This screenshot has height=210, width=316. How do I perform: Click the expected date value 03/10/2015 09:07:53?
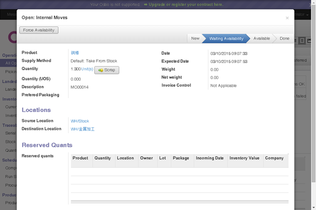229,61
